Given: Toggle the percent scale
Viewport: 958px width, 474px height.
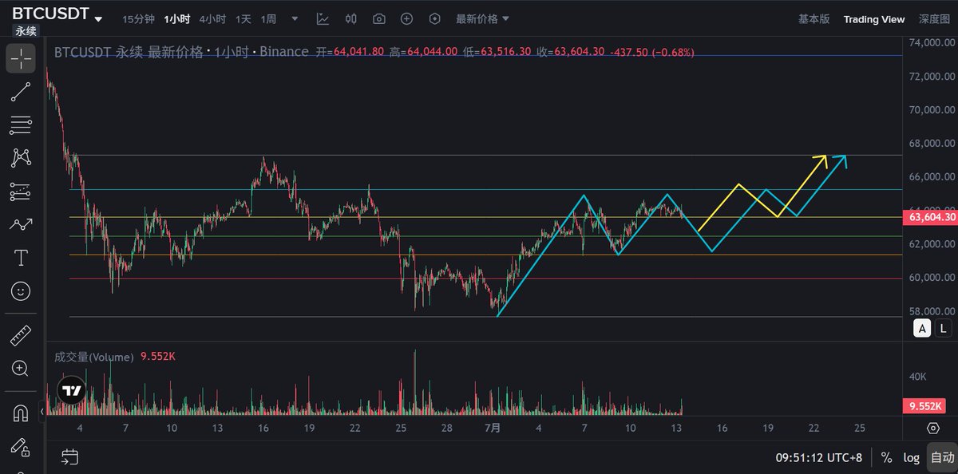Looking at the screenshot, I should [886, 458].
